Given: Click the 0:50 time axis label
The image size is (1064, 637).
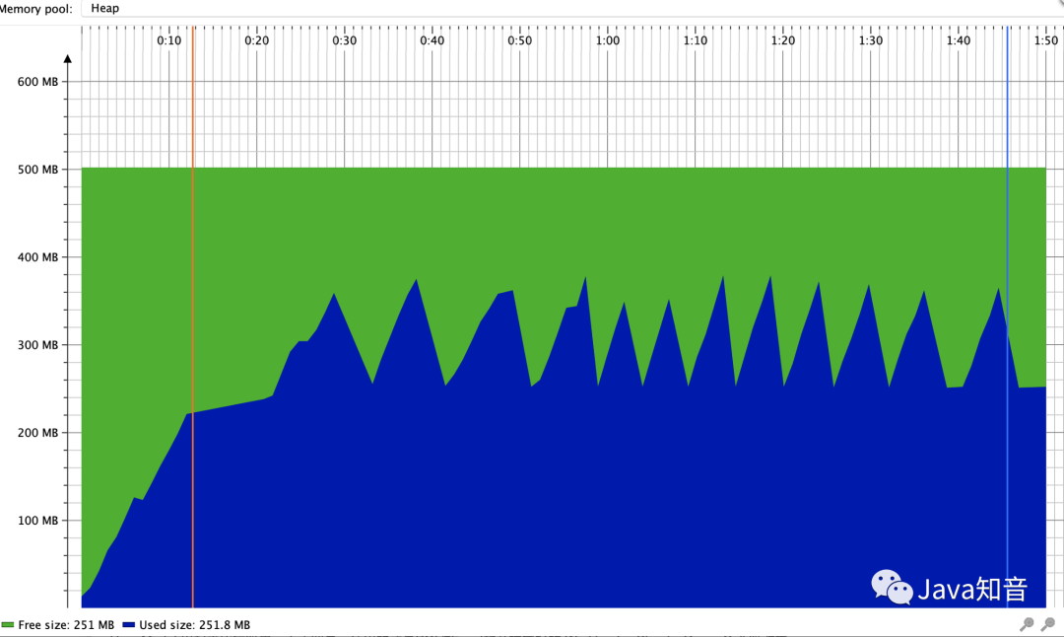Looking at the screenshot, I should pos(520,40).
